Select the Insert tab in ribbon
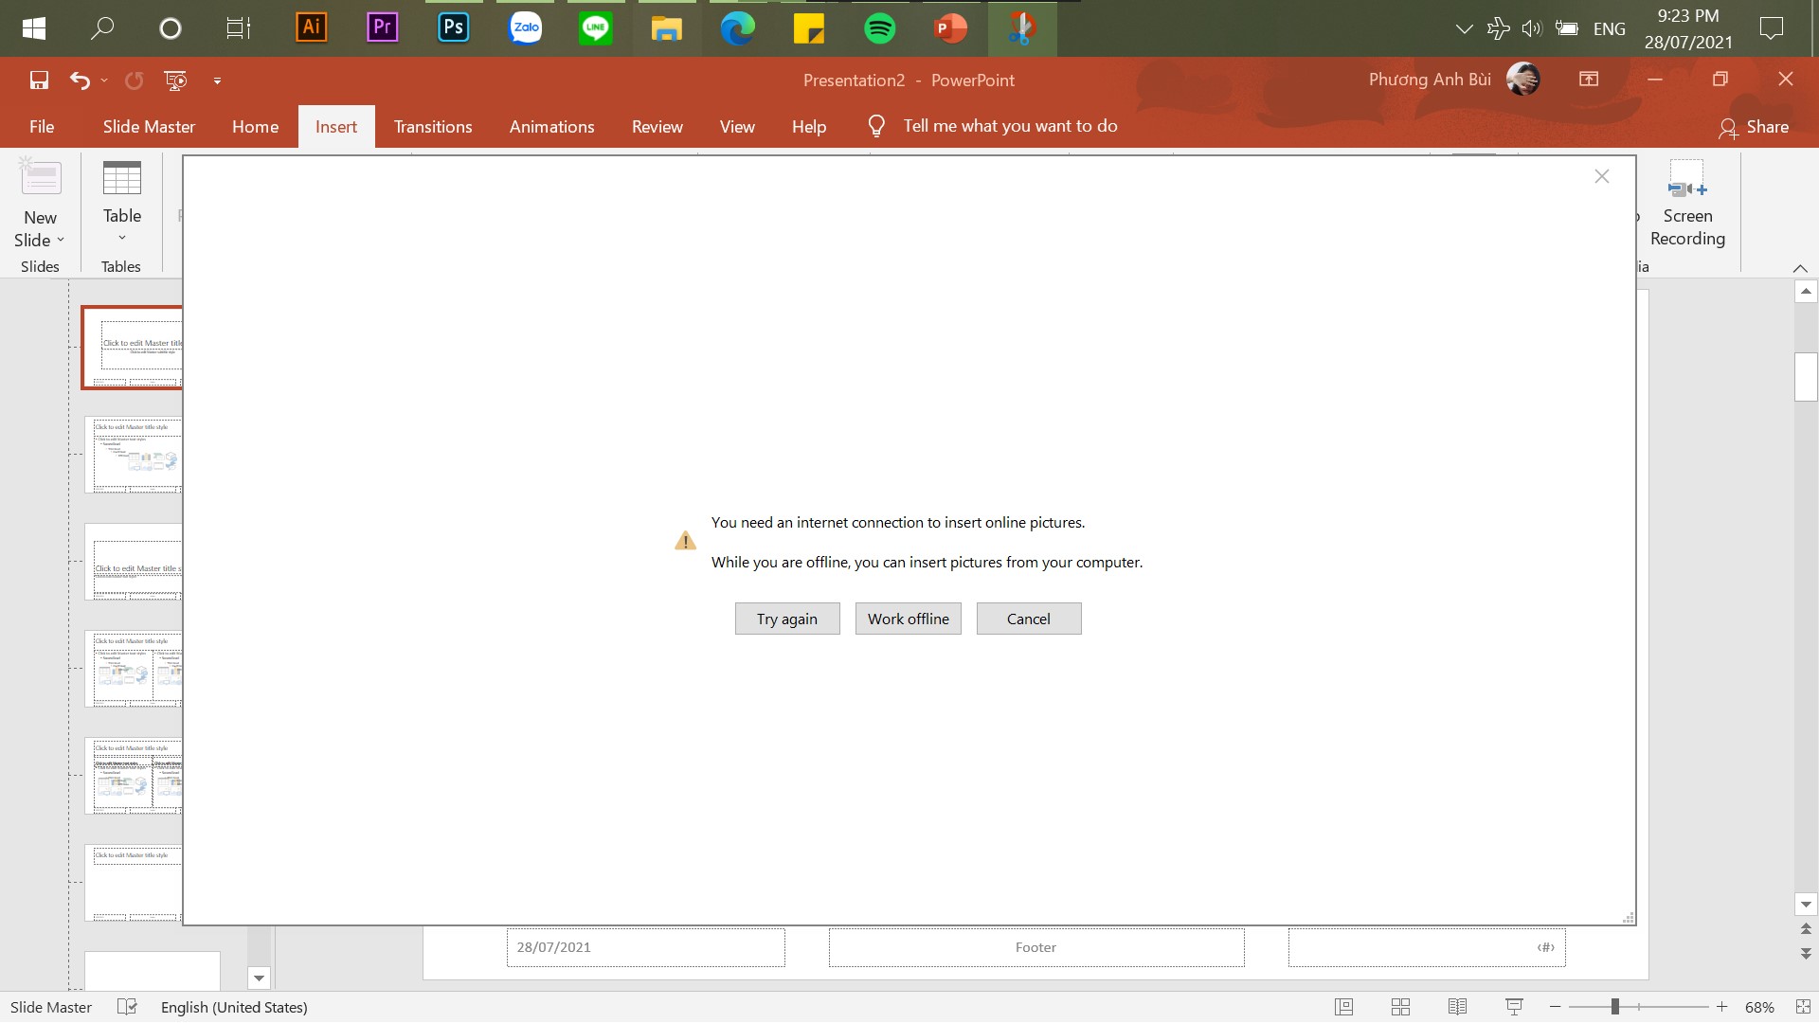1819x1023 pixels. tap(336, 125)
